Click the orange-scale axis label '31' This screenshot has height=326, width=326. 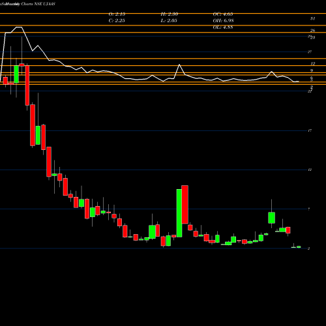coord(312,18)
